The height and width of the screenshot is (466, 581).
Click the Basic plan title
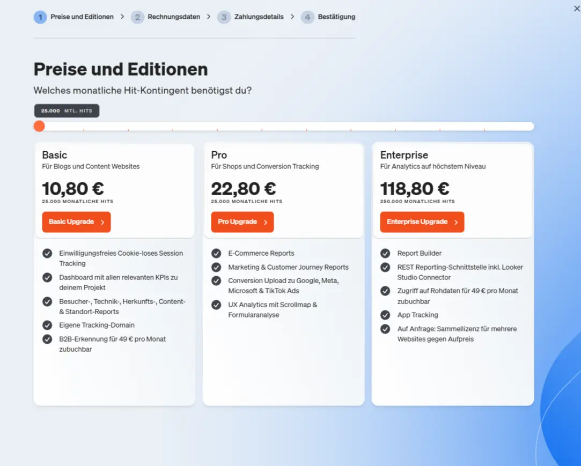(55, 155)
